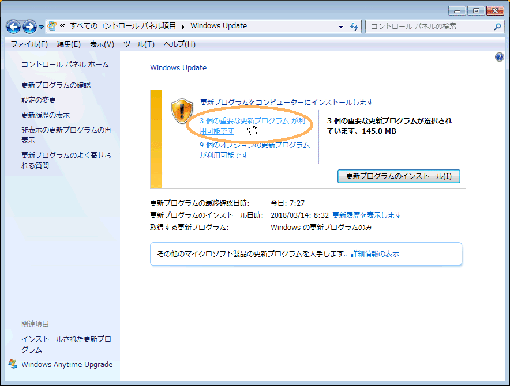This screenshot has width=510, height=386.
Task: Click the yellow shield warning icon
Action: click(182, 111)
